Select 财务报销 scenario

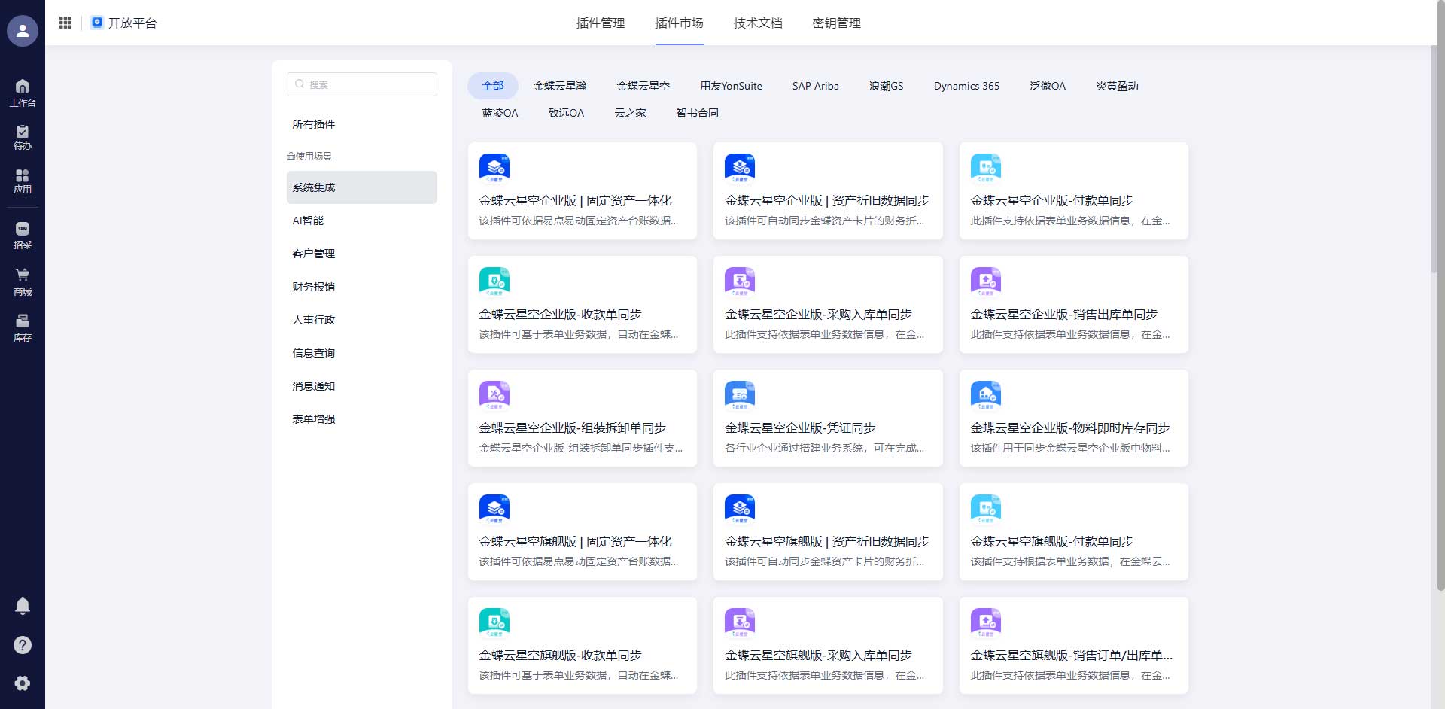(x=362, y=287)
